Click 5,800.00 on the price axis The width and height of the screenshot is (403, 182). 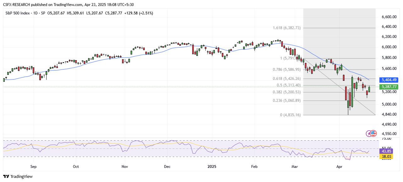pos(390,58)
